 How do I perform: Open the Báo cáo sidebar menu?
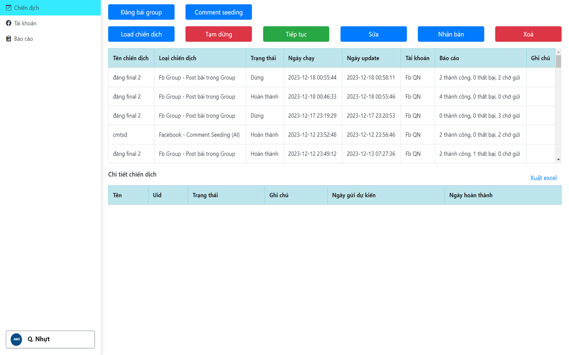coord(50,39)
